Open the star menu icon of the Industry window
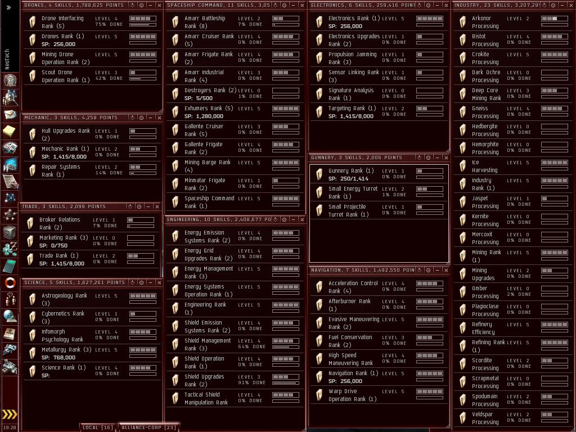Screen dimensions: 576x432 pos(544,5)
